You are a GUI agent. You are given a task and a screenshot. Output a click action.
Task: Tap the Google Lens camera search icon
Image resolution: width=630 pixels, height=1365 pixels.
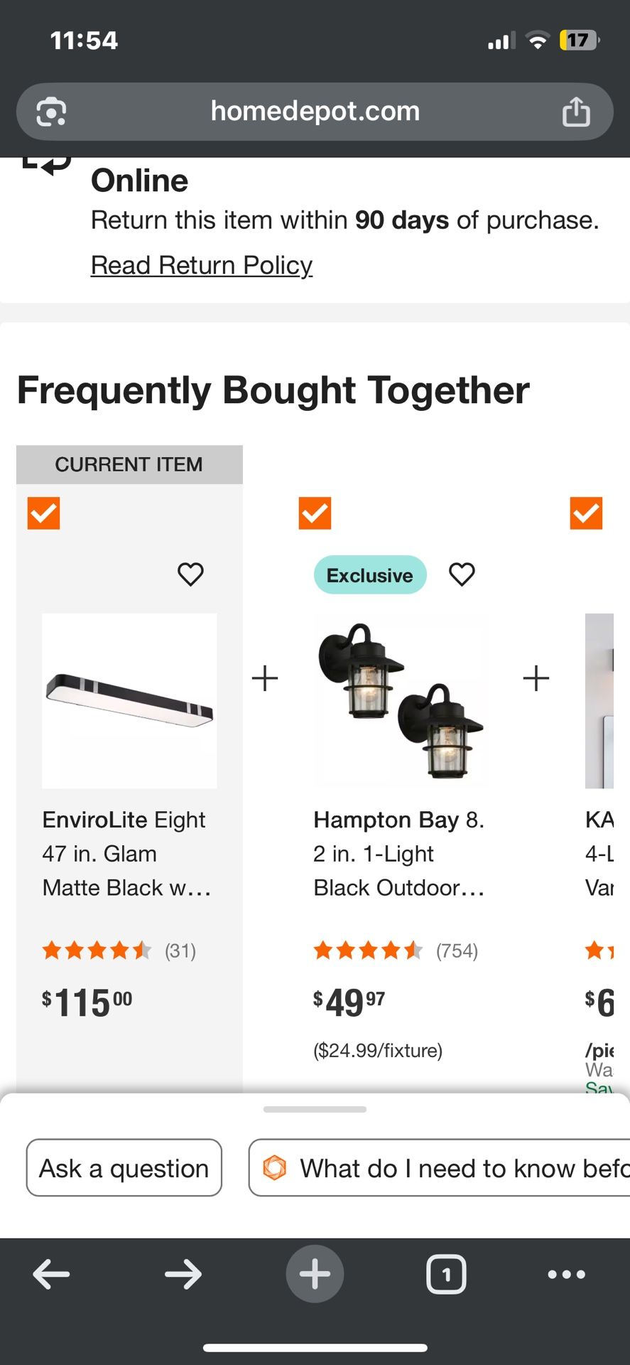(x=51, y=112)
